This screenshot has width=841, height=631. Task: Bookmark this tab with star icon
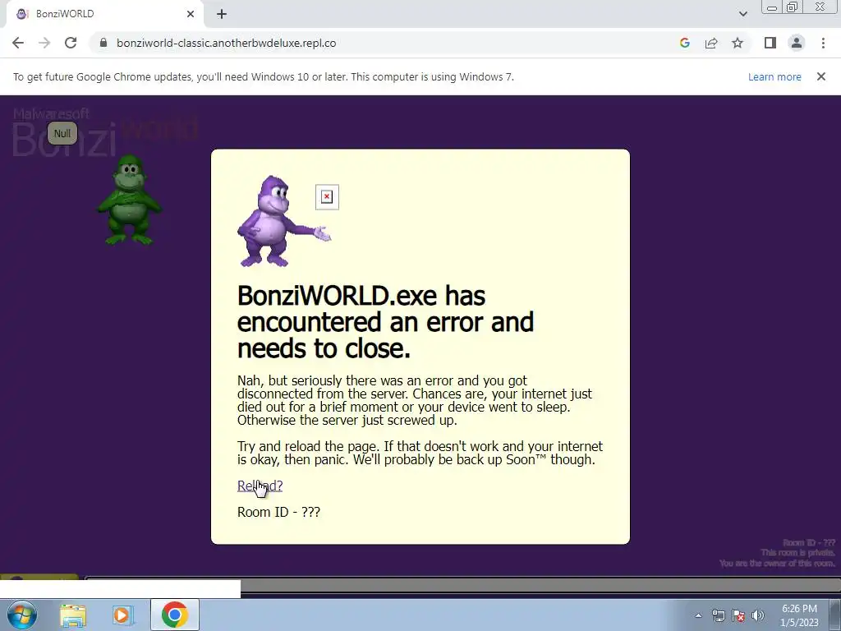(738, 43)
